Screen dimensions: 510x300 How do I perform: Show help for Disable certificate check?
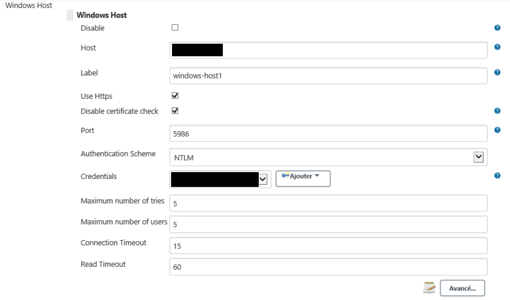click(497, 111)
